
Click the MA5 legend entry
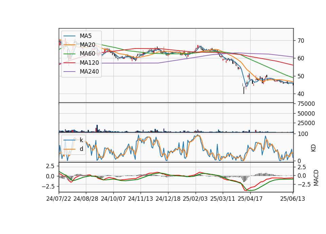click(86, 36)
